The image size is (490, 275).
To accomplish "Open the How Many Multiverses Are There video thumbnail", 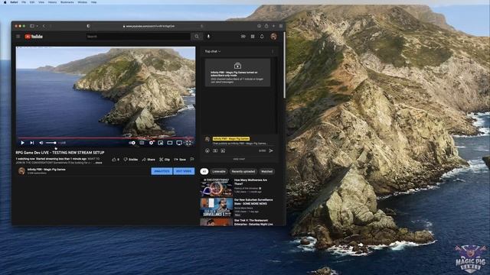I will pyautogui.click(x=216, y=187).
